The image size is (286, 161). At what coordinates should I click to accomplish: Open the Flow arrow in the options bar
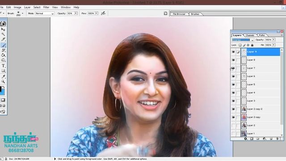pyautogui.click(x=97, y=13)
